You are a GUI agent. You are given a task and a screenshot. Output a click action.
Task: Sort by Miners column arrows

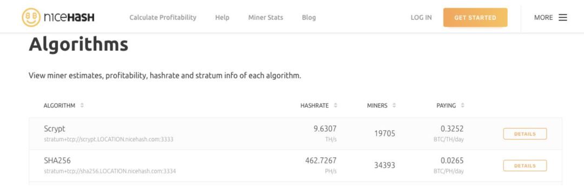[x=394, y=106]
